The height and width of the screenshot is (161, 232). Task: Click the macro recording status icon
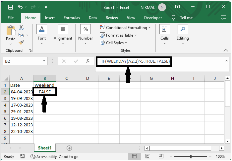tap(22, 156)
